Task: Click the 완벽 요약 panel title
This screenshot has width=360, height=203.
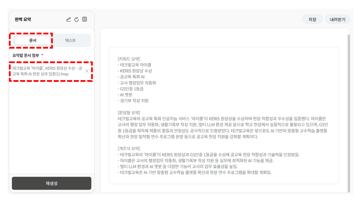Action: [23, 19]
